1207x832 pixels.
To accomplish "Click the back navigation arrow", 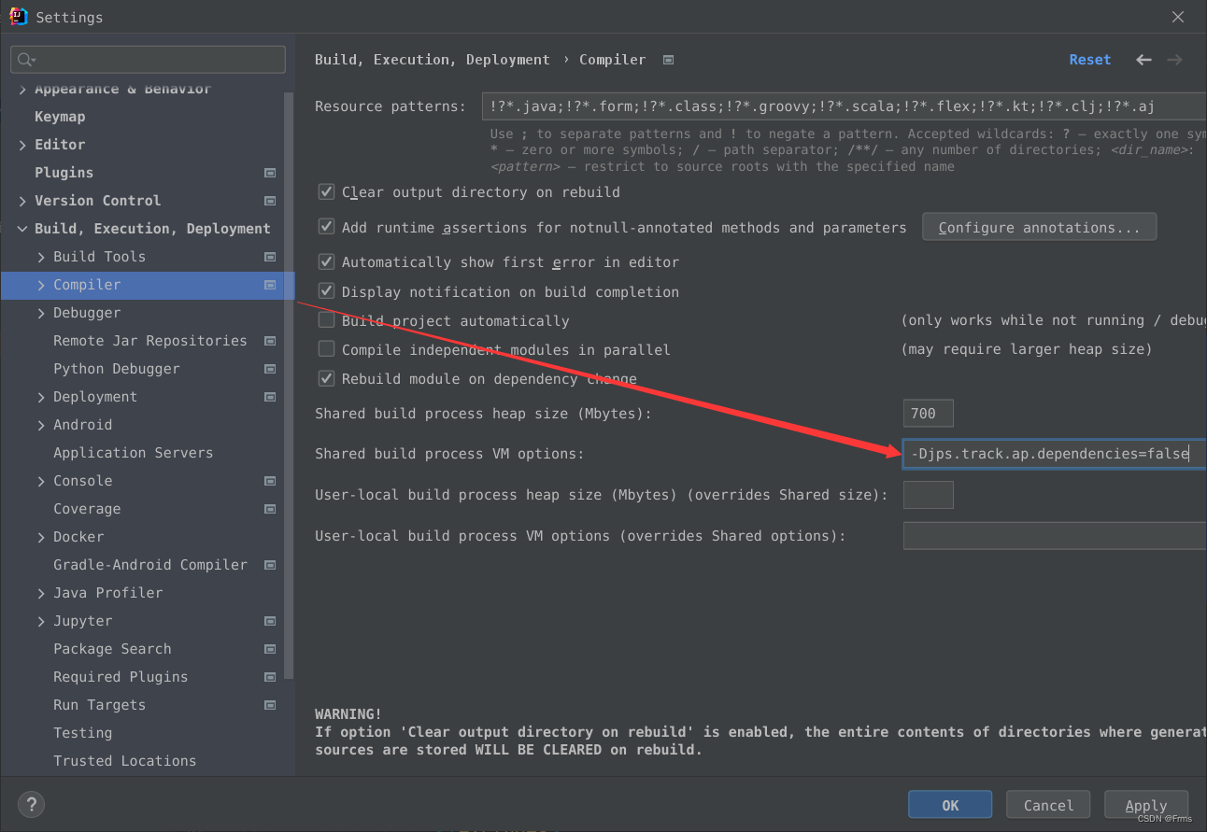I will tap(1143, 59).
